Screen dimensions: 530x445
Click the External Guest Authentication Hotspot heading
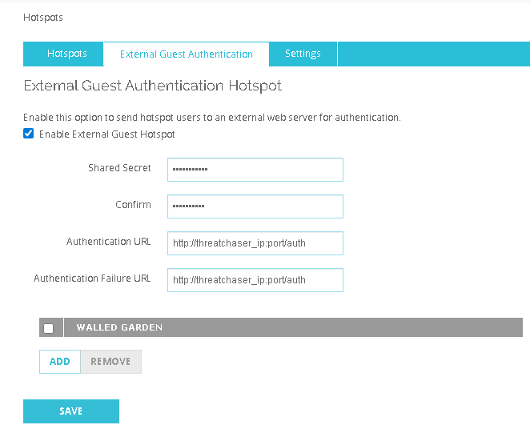[x=152, y=86]
